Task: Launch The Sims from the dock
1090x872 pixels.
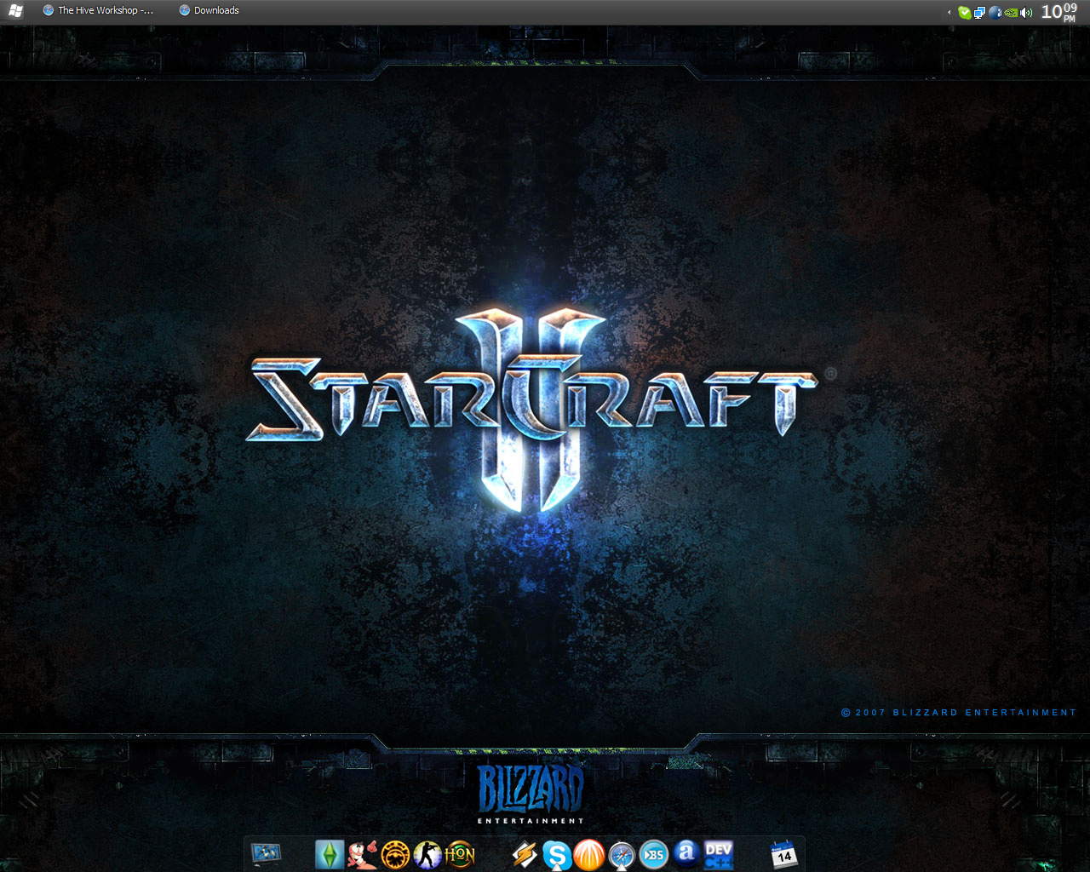Action: [330, 854]
